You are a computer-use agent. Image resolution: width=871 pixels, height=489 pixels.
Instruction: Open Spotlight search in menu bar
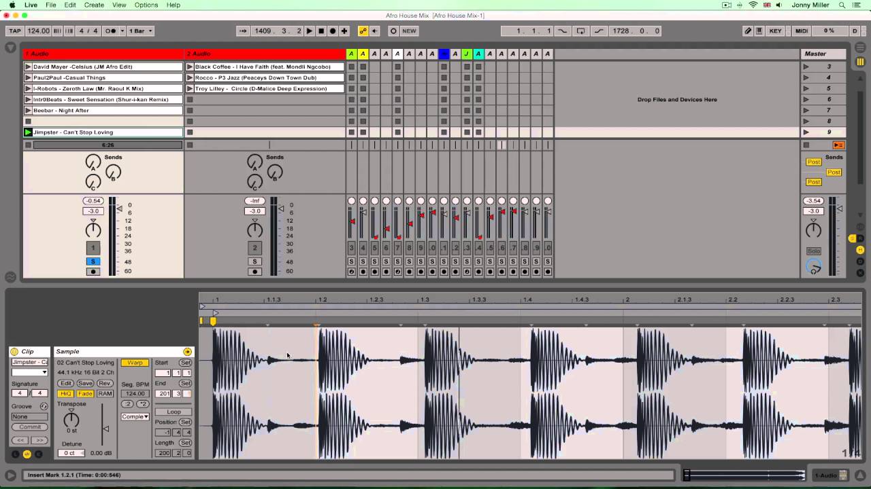[x=841, y=5]
